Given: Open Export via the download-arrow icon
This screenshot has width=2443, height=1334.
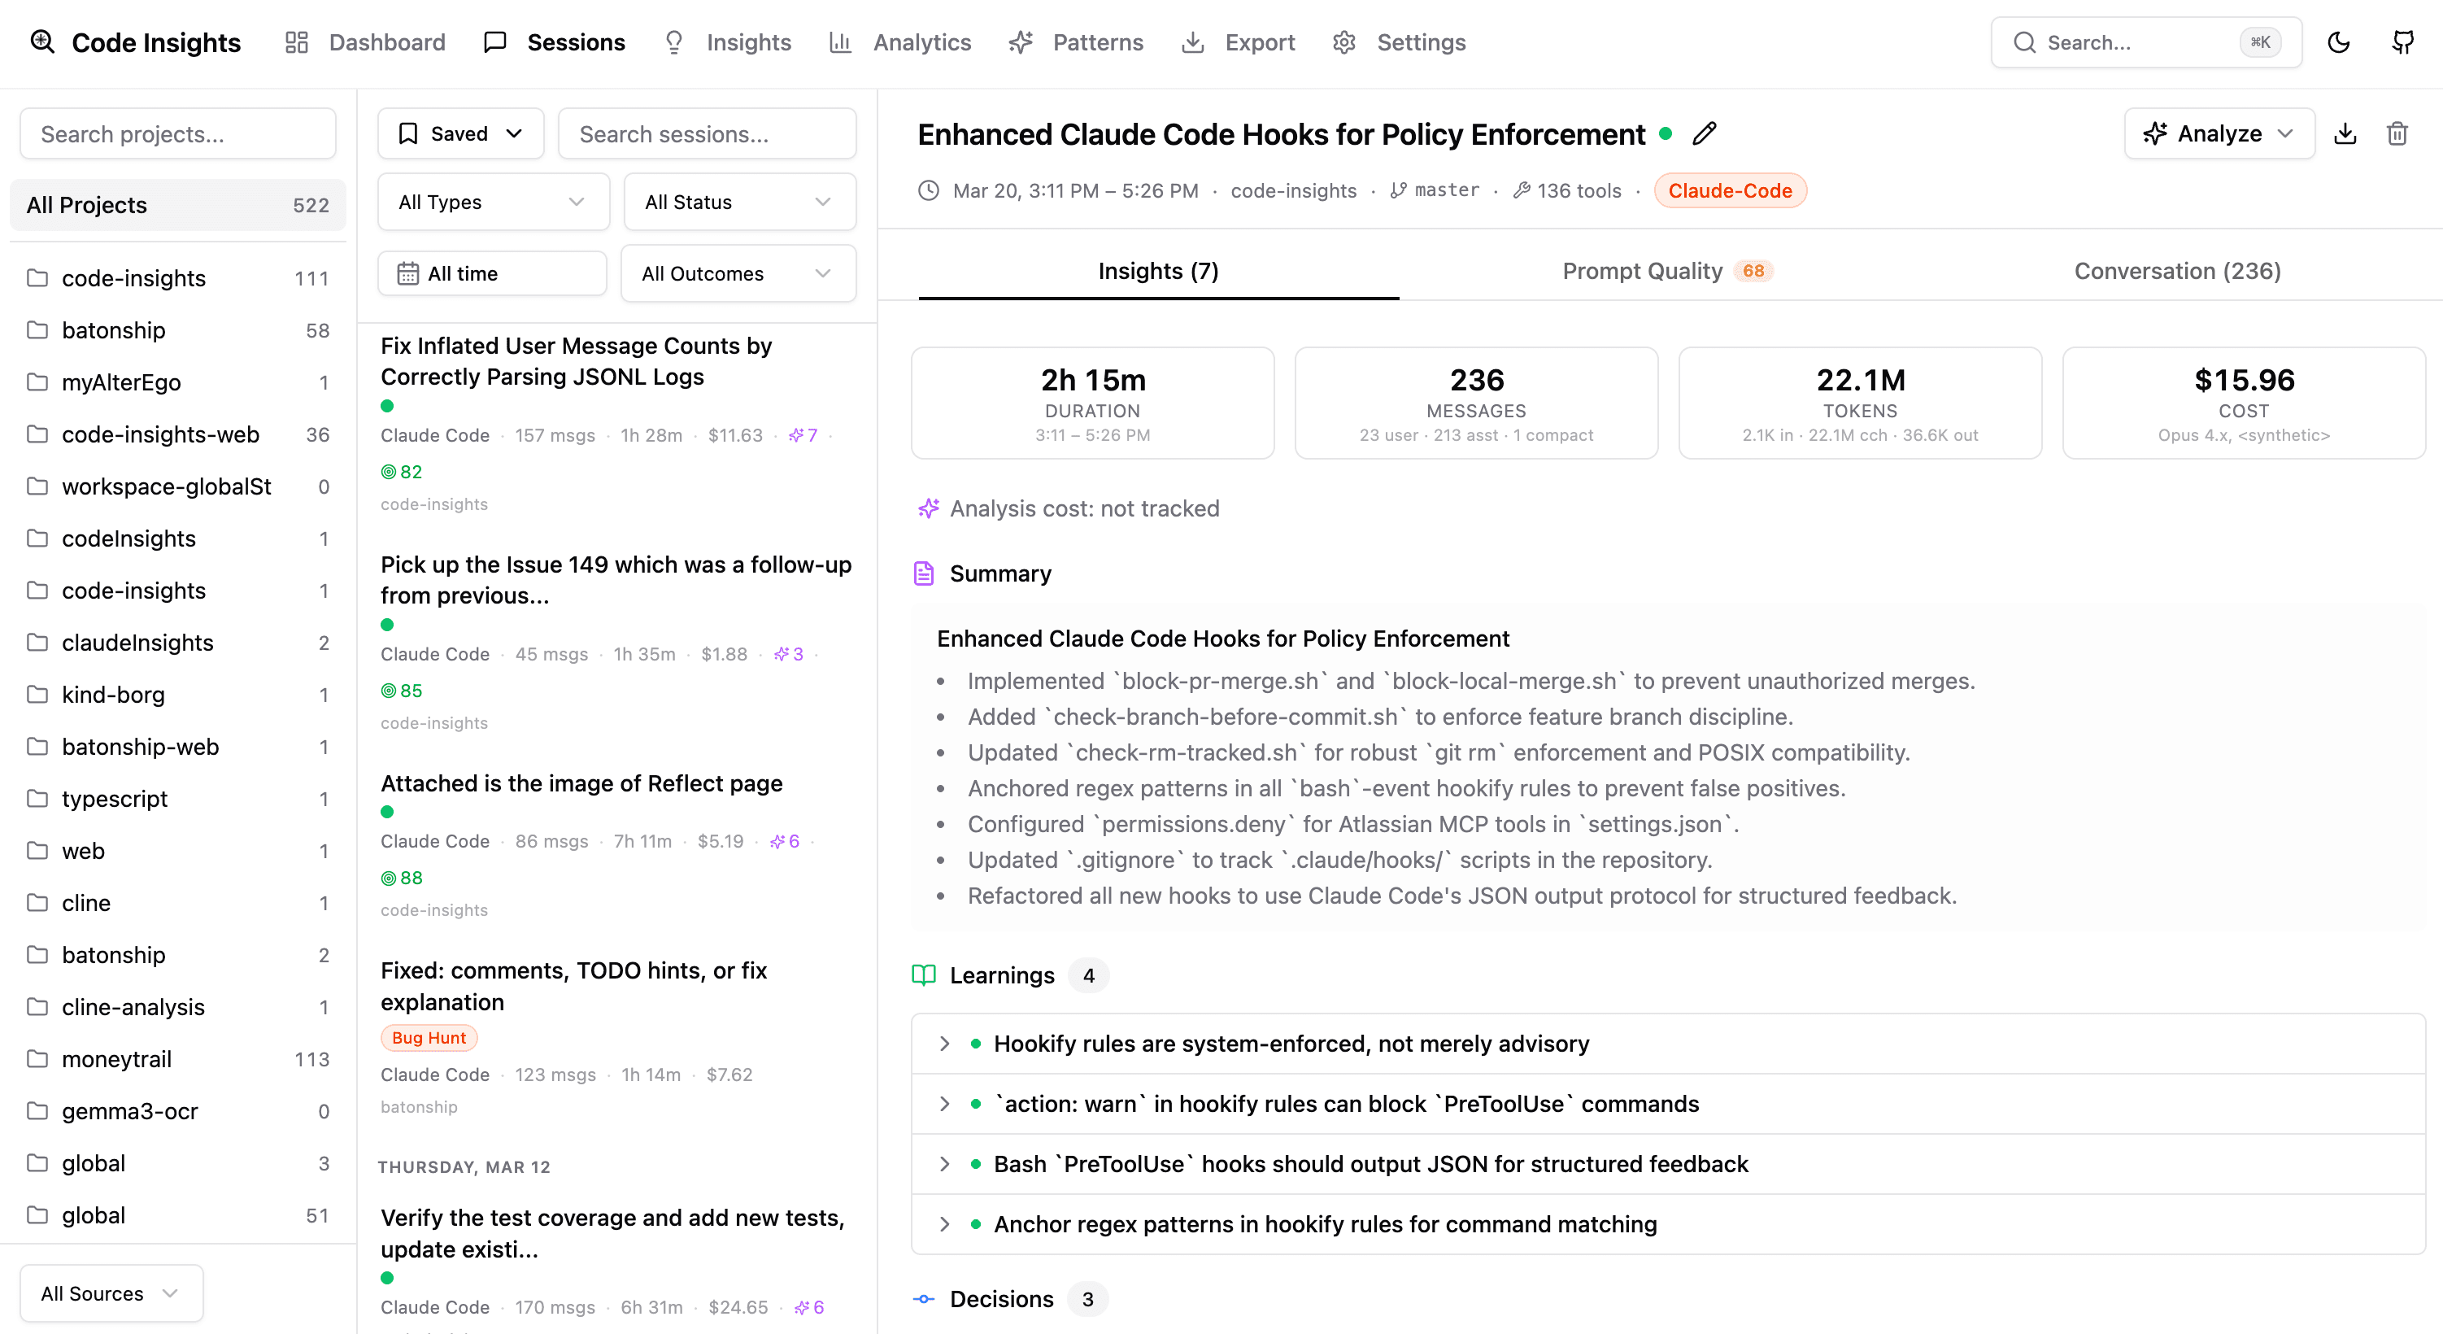Looking at the screenshot, I should [x=1192, y=42].
